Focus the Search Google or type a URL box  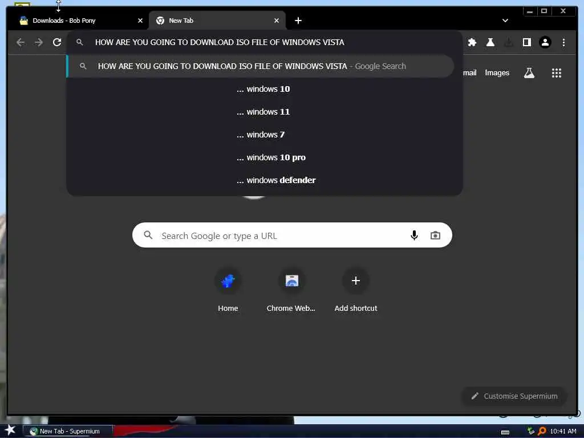click(x=292, y=236)
